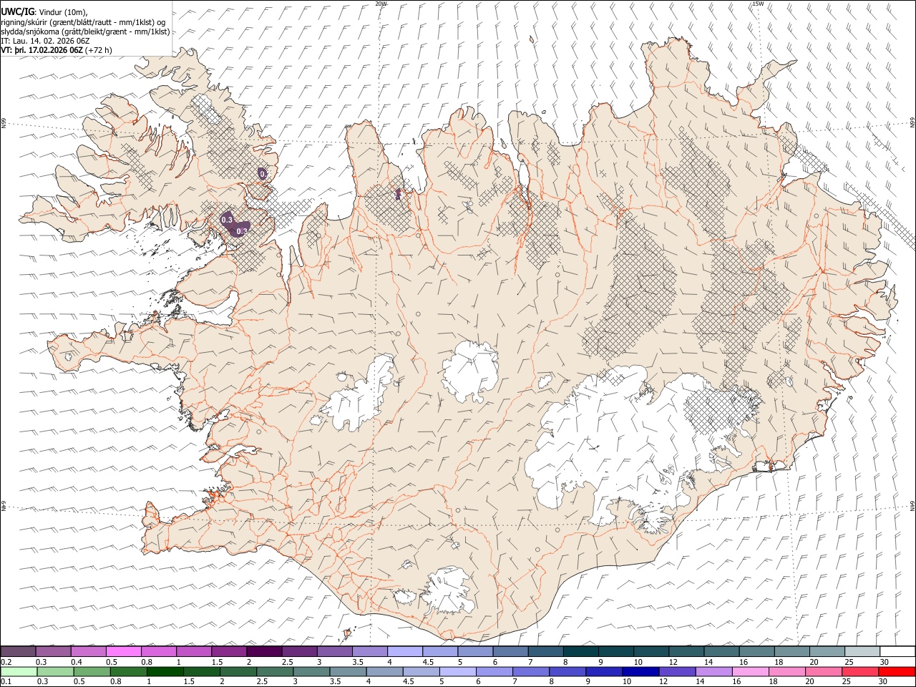Click the "20W" longitude label

[381, 4]
